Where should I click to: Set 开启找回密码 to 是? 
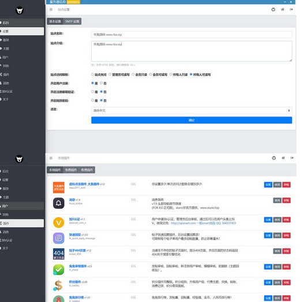92,100
